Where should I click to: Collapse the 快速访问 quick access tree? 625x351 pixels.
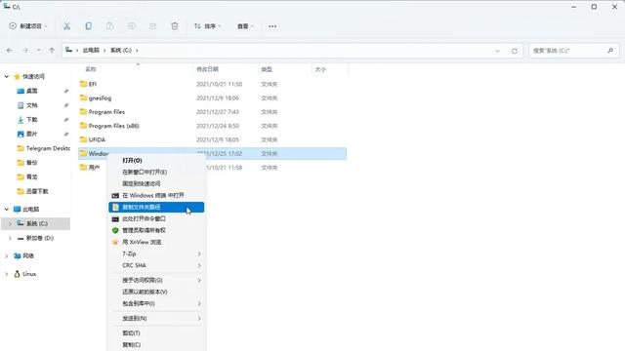pyautogui.click(x=7, y=76)
